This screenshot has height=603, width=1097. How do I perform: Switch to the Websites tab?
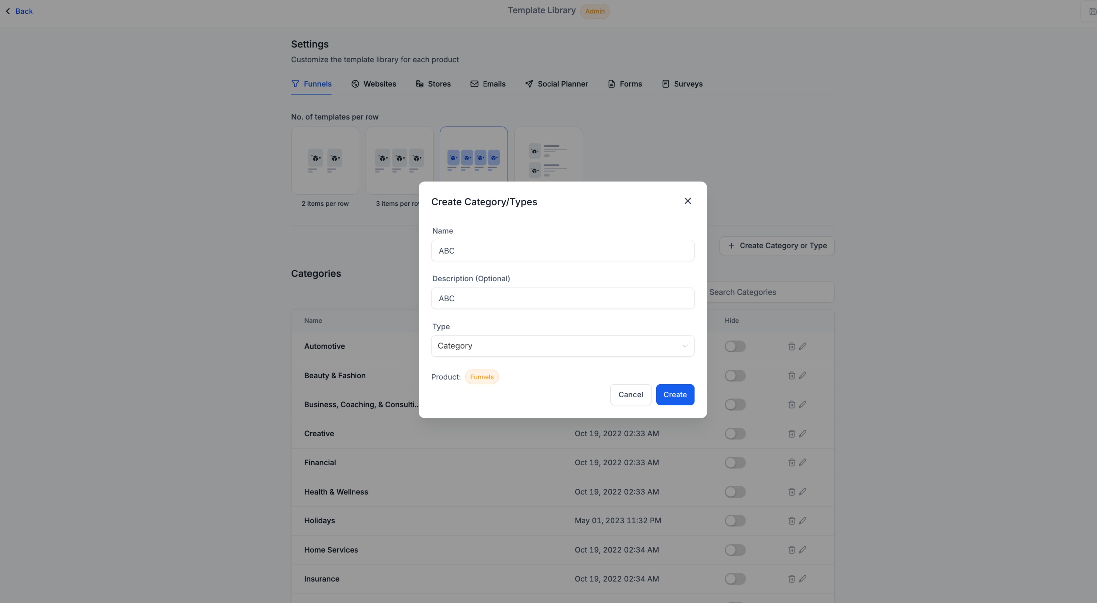[x=373, y=84]
